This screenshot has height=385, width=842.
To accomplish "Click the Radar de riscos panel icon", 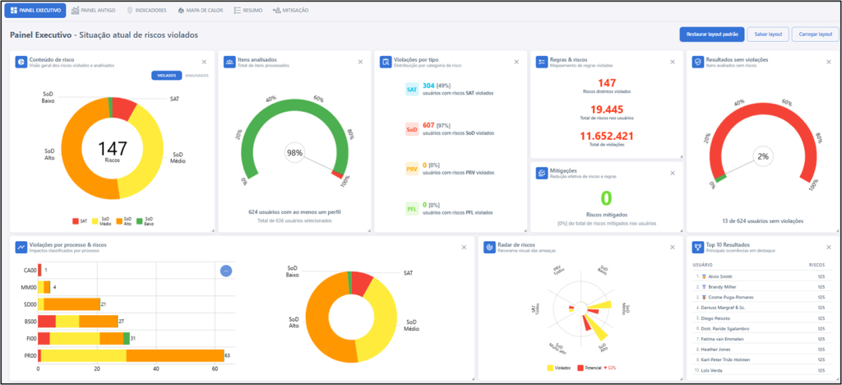I will tap(489, 247).
